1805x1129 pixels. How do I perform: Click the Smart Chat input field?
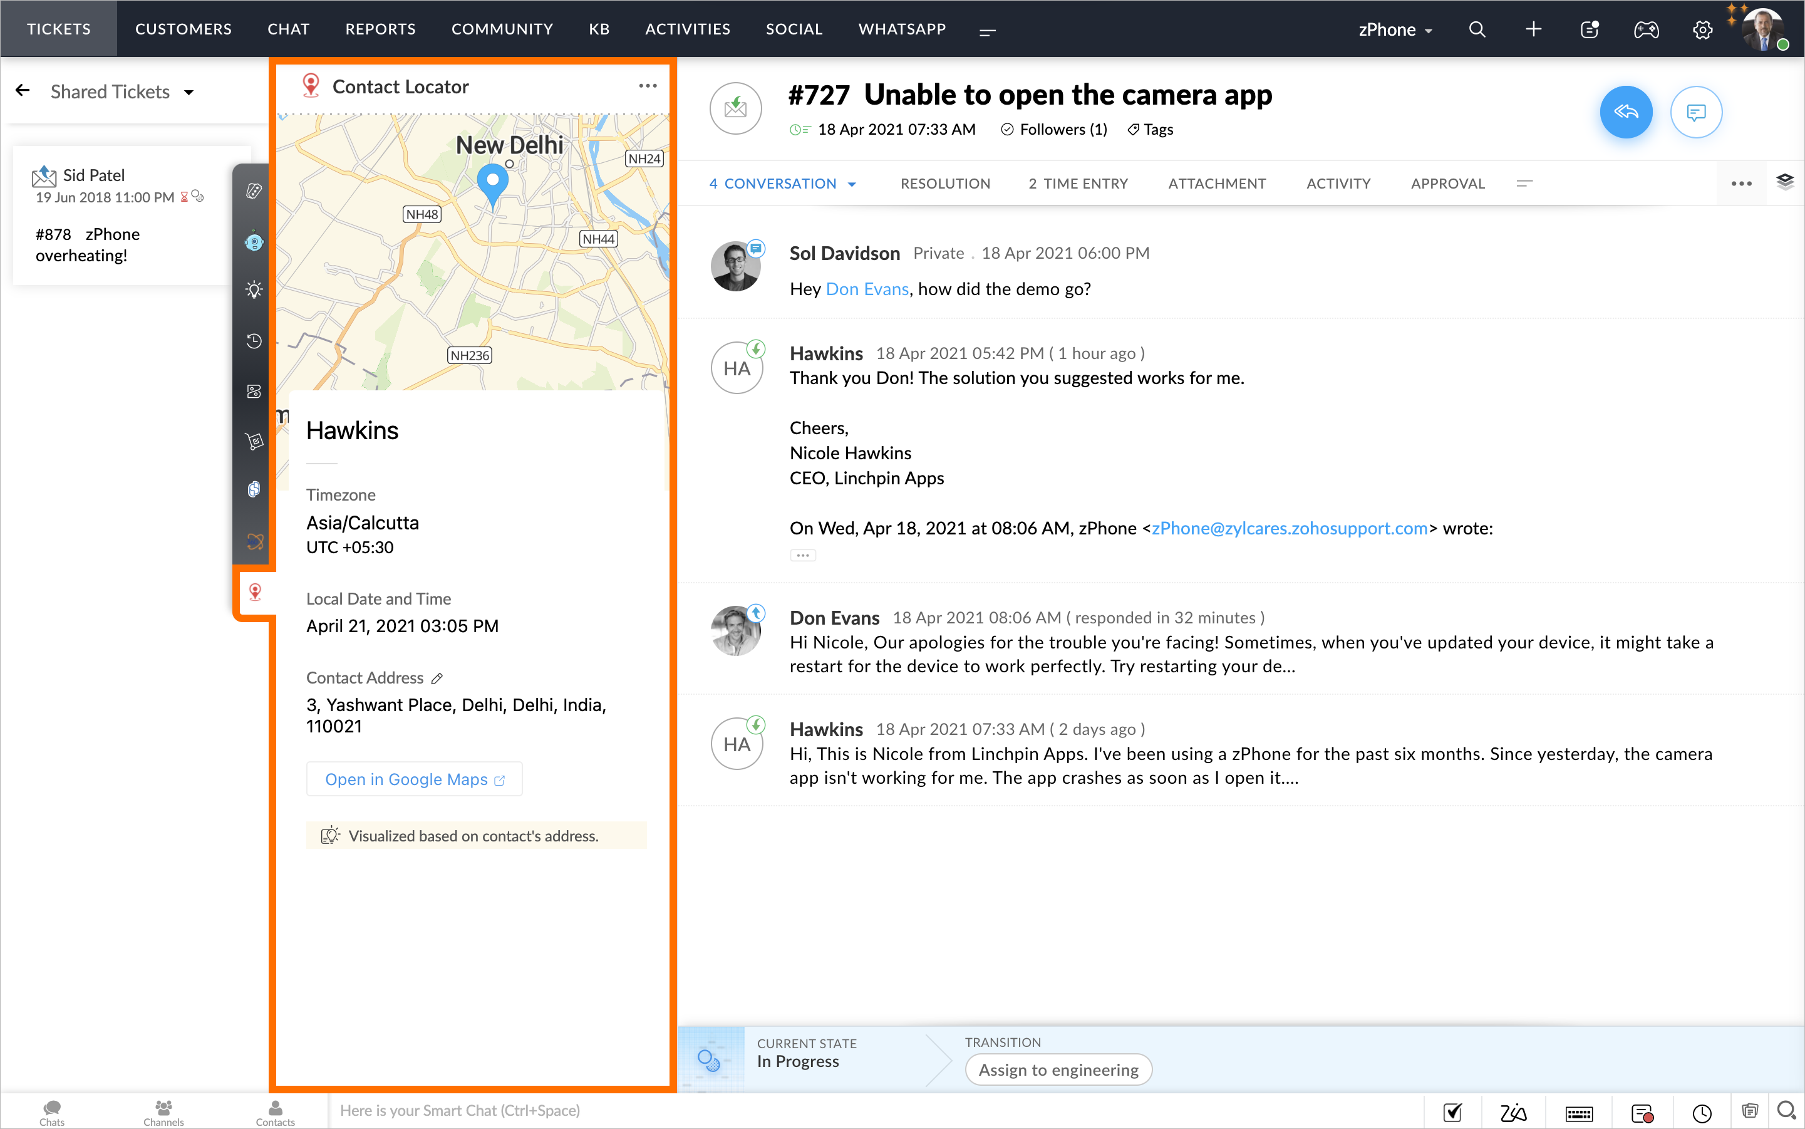874,1110
